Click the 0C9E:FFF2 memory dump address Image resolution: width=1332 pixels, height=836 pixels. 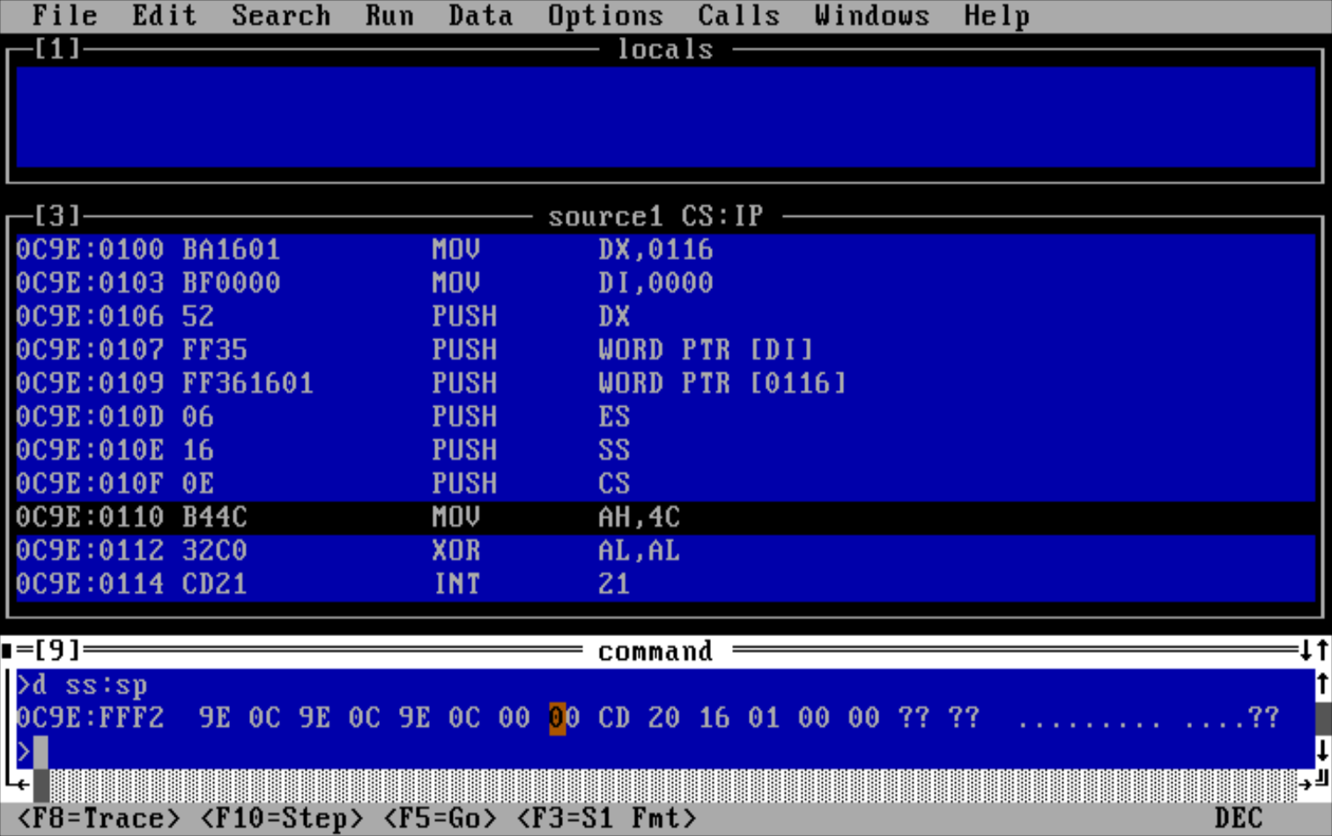pos(91,718)
